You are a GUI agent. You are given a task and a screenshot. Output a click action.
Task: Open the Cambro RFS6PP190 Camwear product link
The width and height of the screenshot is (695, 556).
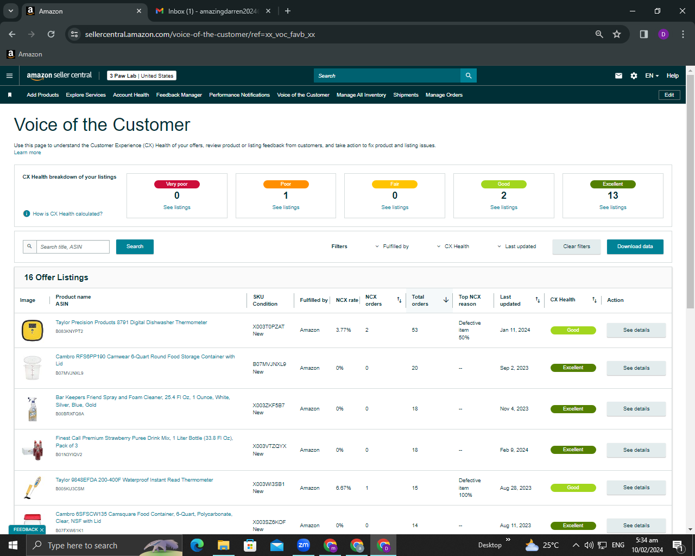point(145,360)
